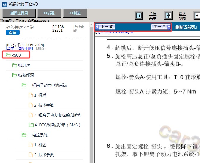Click the 刷新 link beside 维修手册
The image size is (200, 163).
coord(41,49)
